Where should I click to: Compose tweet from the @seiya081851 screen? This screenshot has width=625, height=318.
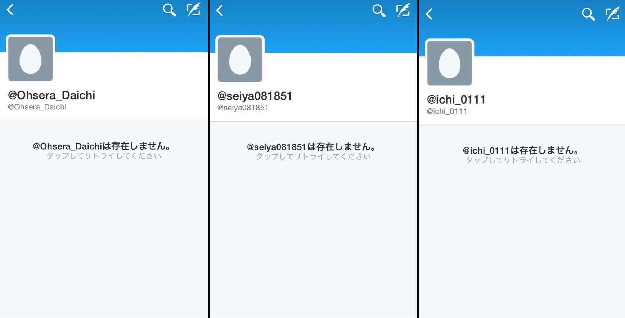coord(403,10)
